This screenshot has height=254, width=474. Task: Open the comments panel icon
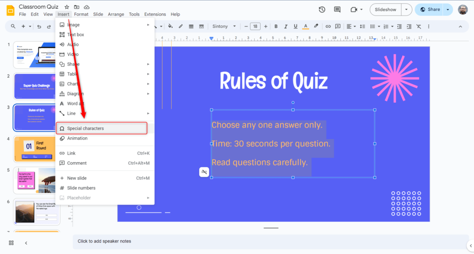pyautogui.click(x=337, y=9)
